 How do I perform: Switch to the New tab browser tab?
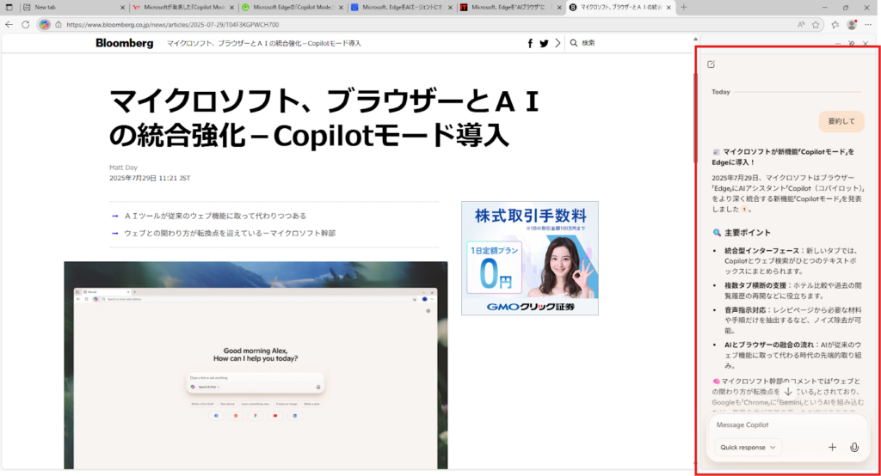point(73,7)
